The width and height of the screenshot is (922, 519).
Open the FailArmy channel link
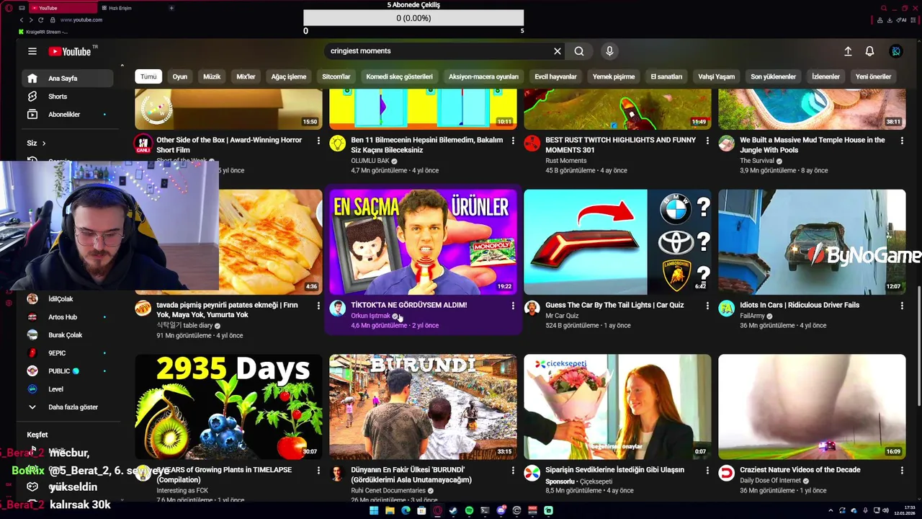[x=752, y=316]
